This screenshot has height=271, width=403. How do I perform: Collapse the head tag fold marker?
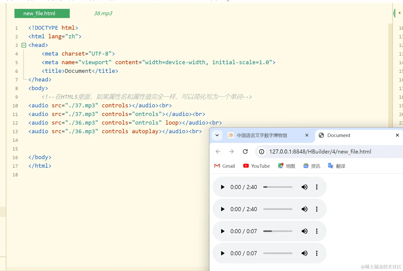24,45
